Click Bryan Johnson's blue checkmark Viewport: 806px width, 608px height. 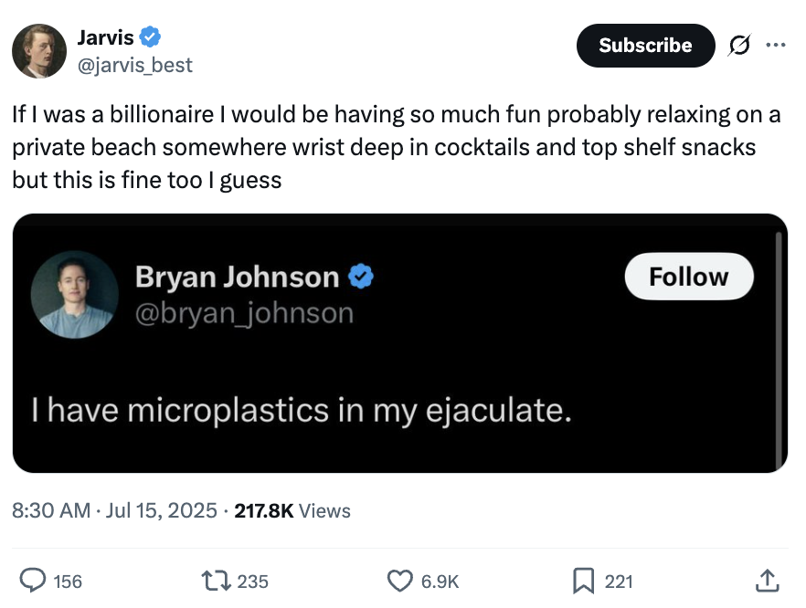click(360, 276)
